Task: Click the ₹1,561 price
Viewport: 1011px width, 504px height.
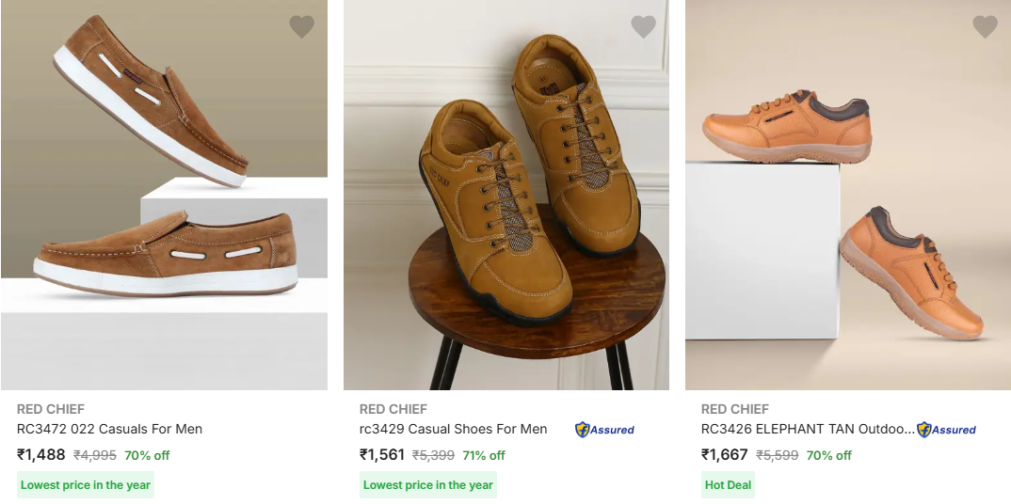Action: pyautogui.click(x=382, y=455)
